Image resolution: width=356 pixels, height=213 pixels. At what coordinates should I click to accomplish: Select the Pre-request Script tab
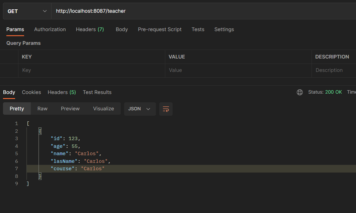pos(160,29)
